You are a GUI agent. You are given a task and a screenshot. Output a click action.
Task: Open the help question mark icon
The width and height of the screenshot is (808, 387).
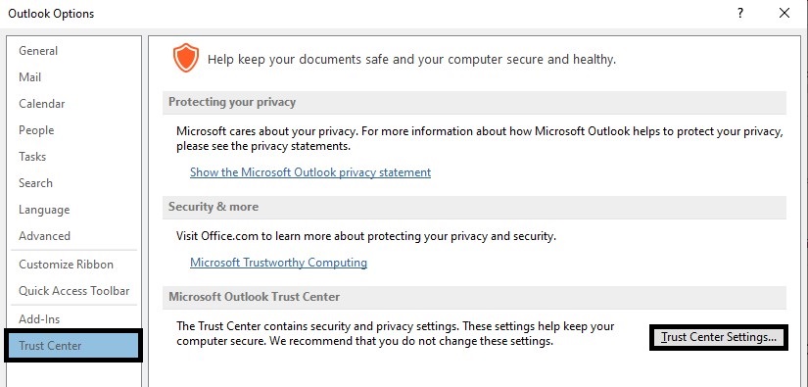pos(740,14)
